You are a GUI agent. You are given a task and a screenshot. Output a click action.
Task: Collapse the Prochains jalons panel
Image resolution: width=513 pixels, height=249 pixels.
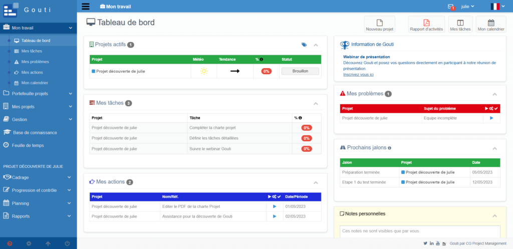point(495,148)
